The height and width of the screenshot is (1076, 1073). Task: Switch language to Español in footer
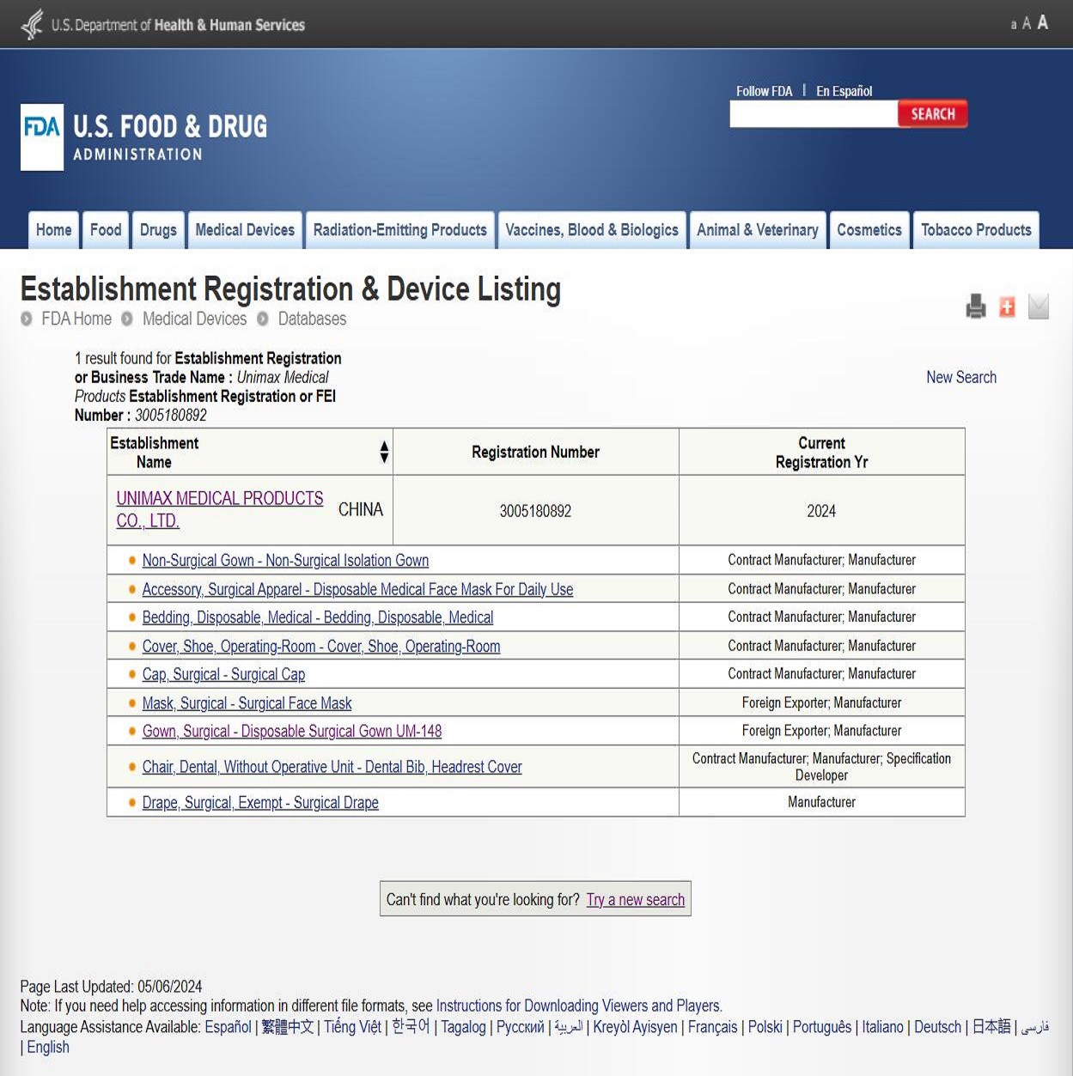click(228, 1027)
